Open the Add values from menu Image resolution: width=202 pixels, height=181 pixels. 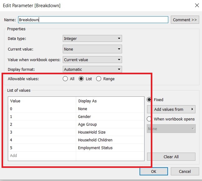pos(171,109)
